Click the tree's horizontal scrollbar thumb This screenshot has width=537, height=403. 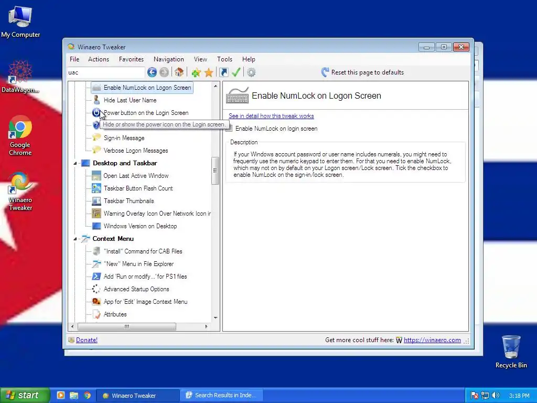(127, 326)
